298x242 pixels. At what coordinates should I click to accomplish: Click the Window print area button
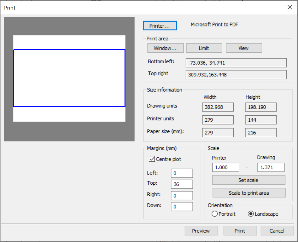(165, 48)
